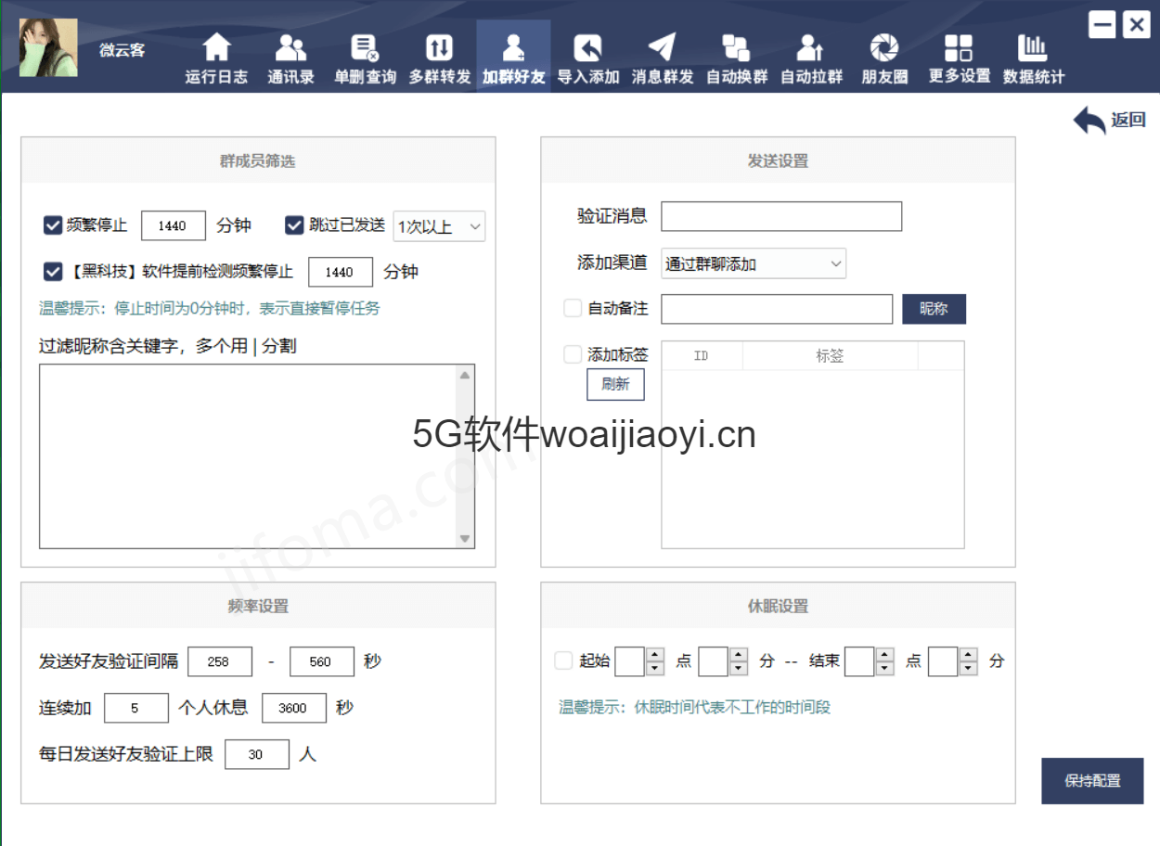1160x846 pixels.
Task: Click the maximum interval field 560
Action: (x=322, y=661)
